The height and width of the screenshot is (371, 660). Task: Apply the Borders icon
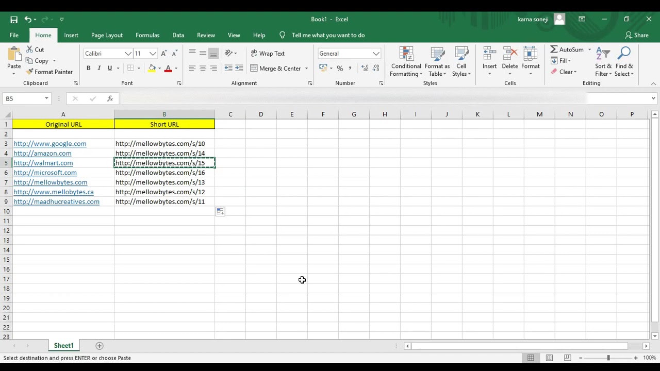pos(130,68)
